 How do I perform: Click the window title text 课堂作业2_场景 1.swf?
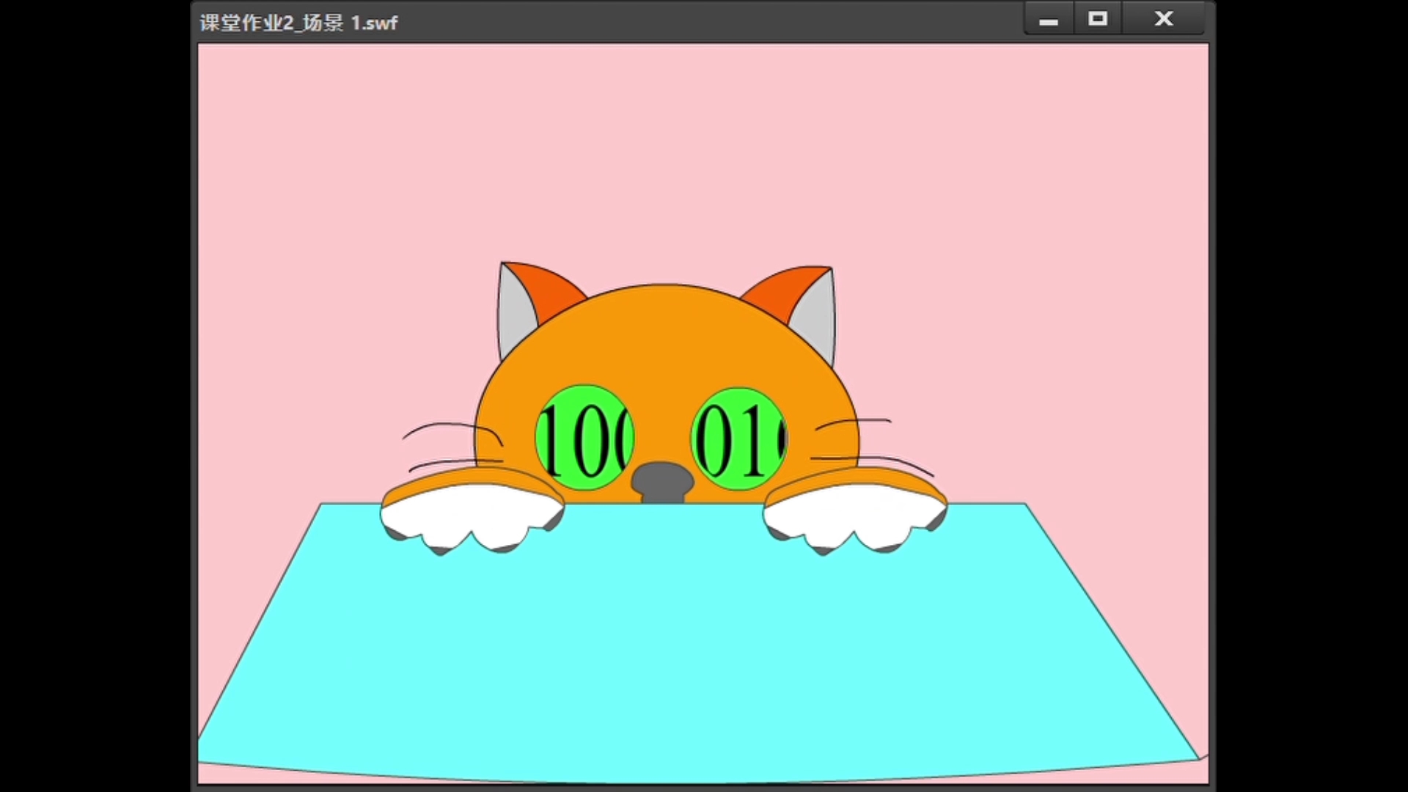click(x=298, y=23)
